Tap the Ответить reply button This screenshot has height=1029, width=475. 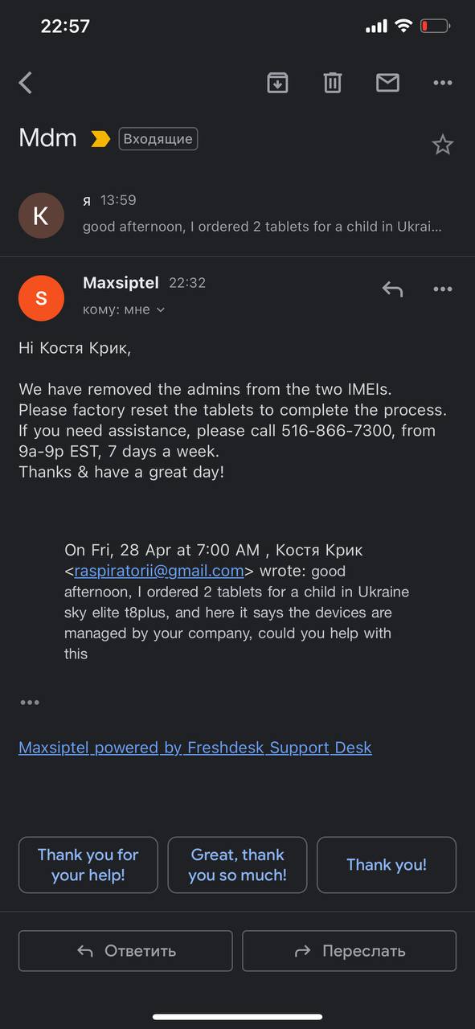tap(125, 951)
